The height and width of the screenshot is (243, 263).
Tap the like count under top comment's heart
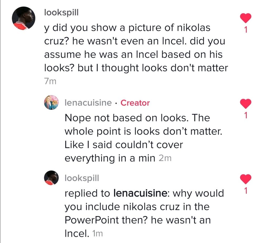[246, 30]
